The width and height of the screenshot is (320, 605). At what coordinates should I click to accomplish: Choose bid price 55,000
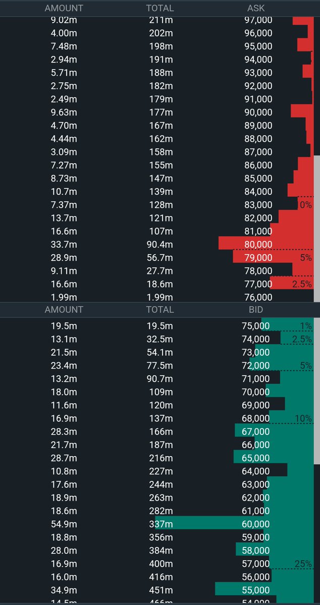tap(255, 590)
